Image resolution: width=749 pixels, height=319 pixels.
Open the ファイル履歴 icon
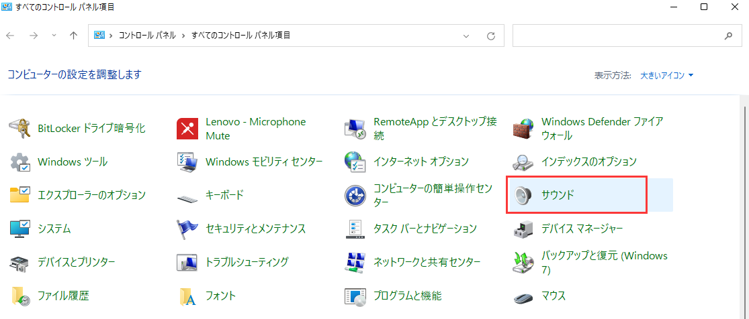point(20,296)
